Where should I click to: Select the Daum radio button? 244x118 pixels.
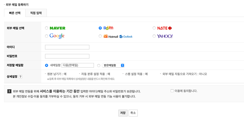click(x=100, y=28)
